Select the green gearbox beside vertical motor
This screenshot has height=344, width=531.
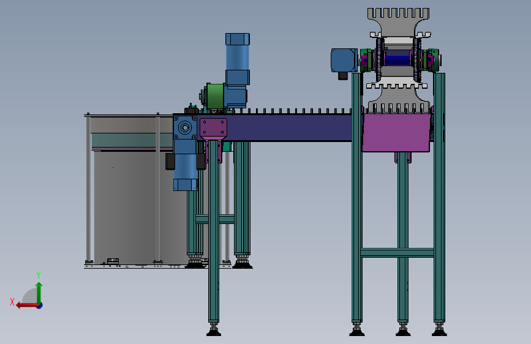215,96
